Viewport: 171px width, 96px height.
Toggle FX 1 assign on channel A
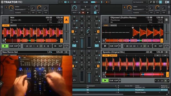(x=73, y=31)
